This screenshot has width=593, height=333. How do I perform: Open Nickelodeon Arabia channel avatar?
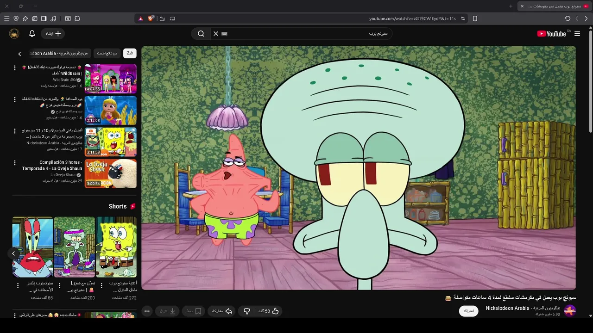pos(570,311)
